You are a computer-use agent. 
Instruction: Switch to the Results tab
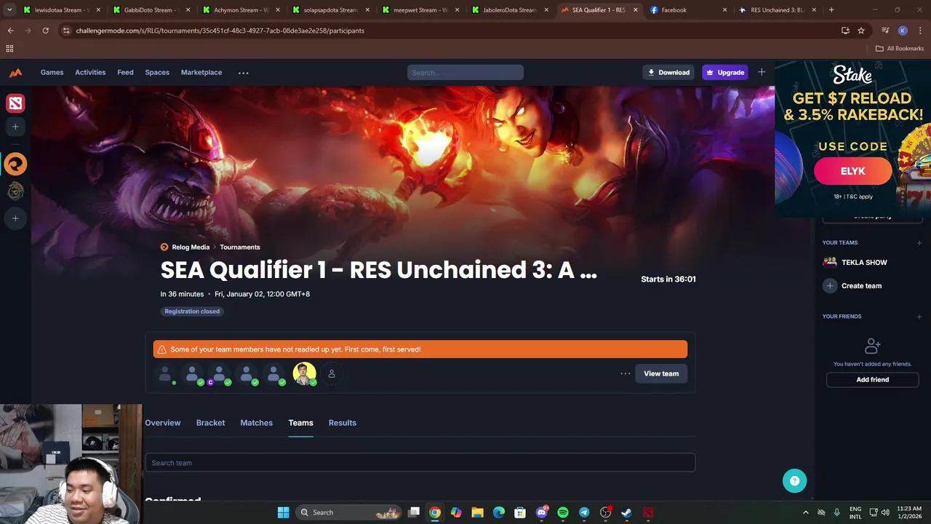(x=342, y=423)
